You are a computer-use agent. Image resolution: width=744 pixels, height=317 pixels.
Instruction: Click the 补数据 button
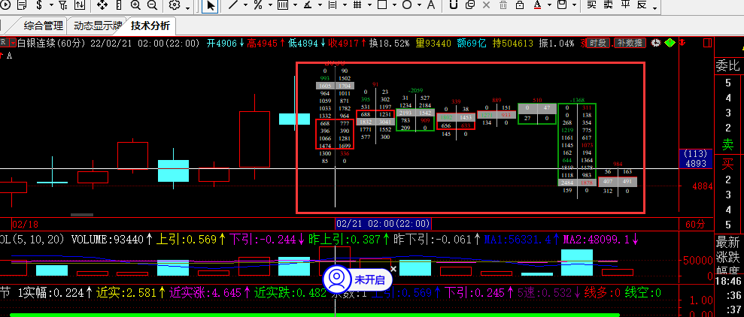click(630, 43)
